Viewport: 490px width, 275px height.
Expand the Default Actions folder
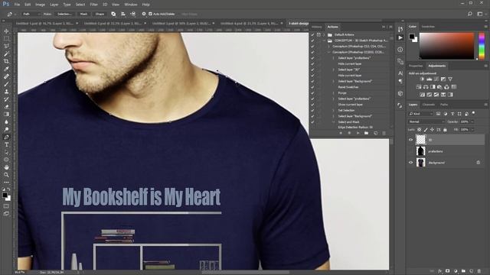point(324,34)
